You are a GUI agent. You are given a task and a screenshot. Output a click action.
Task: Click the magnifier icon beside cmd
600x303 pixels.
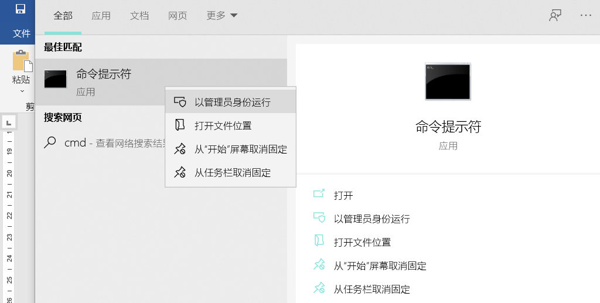click(x=50, y=142)
